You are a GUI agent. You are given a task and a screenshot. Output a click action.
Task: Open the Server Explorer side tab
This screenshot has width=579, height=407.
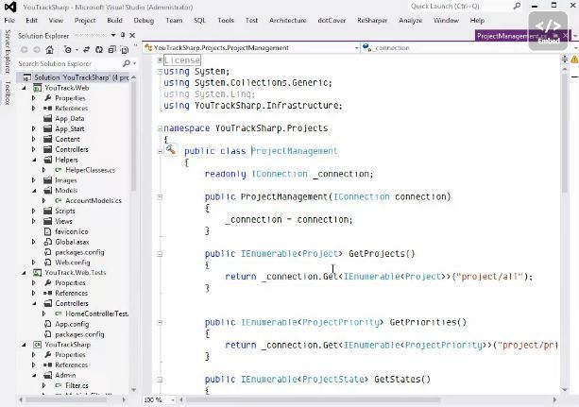tap(8, 52)
